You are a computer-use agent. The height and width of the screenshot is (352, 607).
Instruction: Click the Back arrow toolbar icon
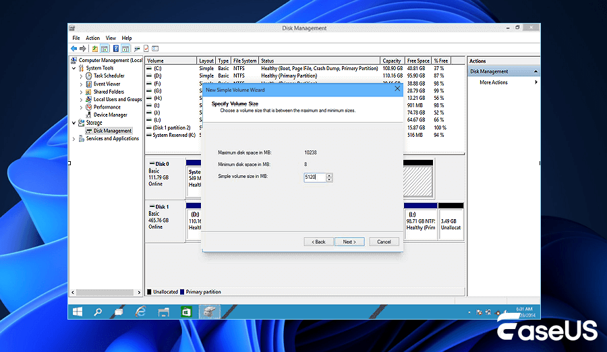pos(74,49)
